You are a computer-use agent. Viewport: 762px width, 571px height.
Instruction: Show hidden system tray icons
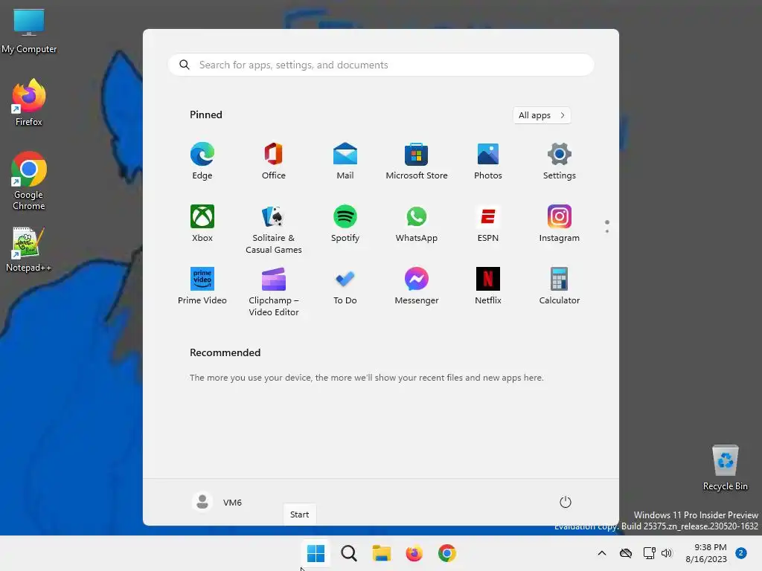[x=601, y=553]
